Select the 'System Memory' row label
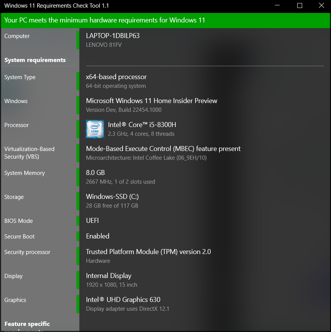 [x=25, y=173]
